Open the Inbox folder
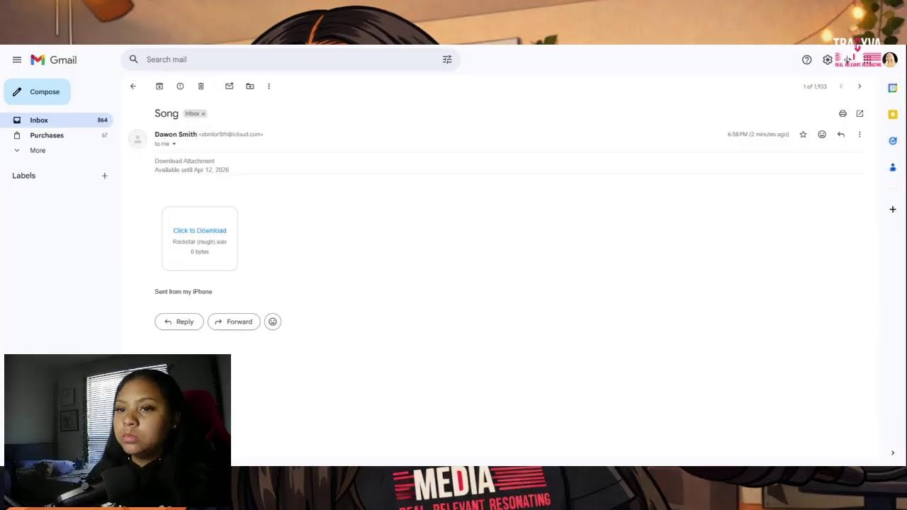The width and height of the screenshot is (907, 510). tap(57, 120)
